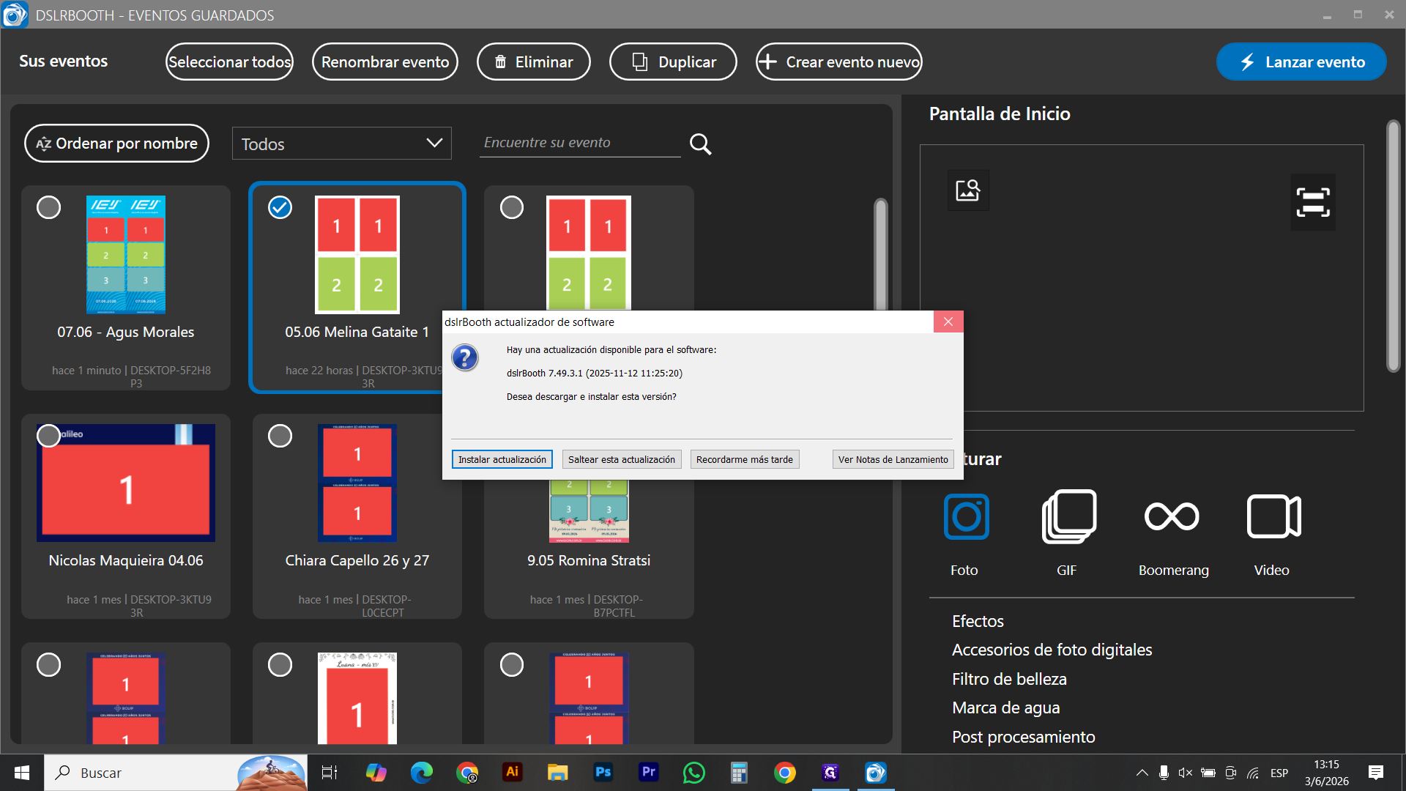Open Premiere Pro from taskbar
This screenshot has width=1406, height=791.
pyautogui.click(x=649, y=772)
